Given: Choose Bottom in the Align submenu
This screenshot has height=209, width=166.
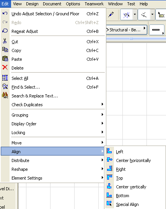Looking at the screenshot, I should [x=135, y=196].
